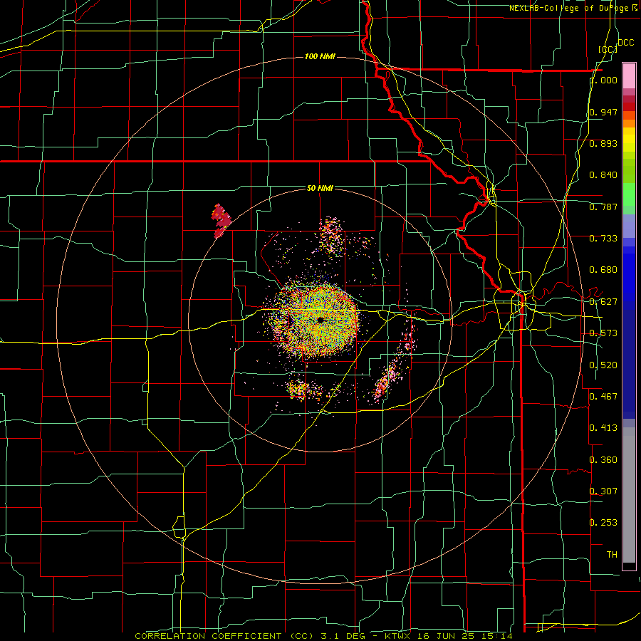Image resolution: width=641 pixels, height=641 pixels.
Task: Click the 100 NMI range ring label
Action: click(320, 56)
